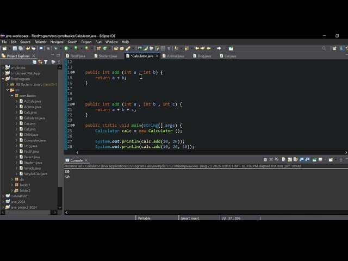This screenshot has height=261, width=348.
Task: Open the Refactor menu
Action: pos(40,42)
